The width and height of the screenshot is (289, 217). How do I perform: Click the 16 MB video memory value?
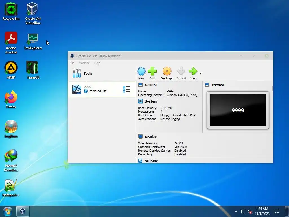tap(179, 143)
